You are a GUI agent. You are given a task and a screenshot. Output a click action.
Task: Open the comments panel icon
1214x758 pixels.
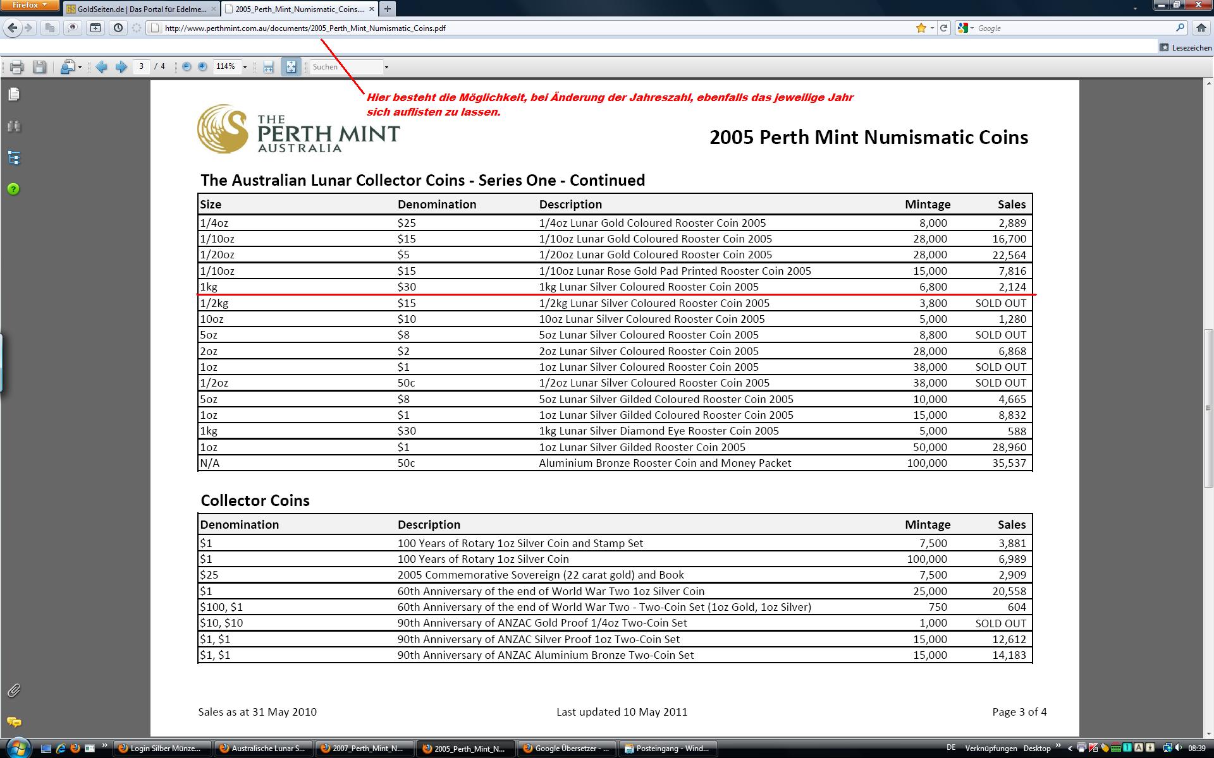tap(14, 722)
